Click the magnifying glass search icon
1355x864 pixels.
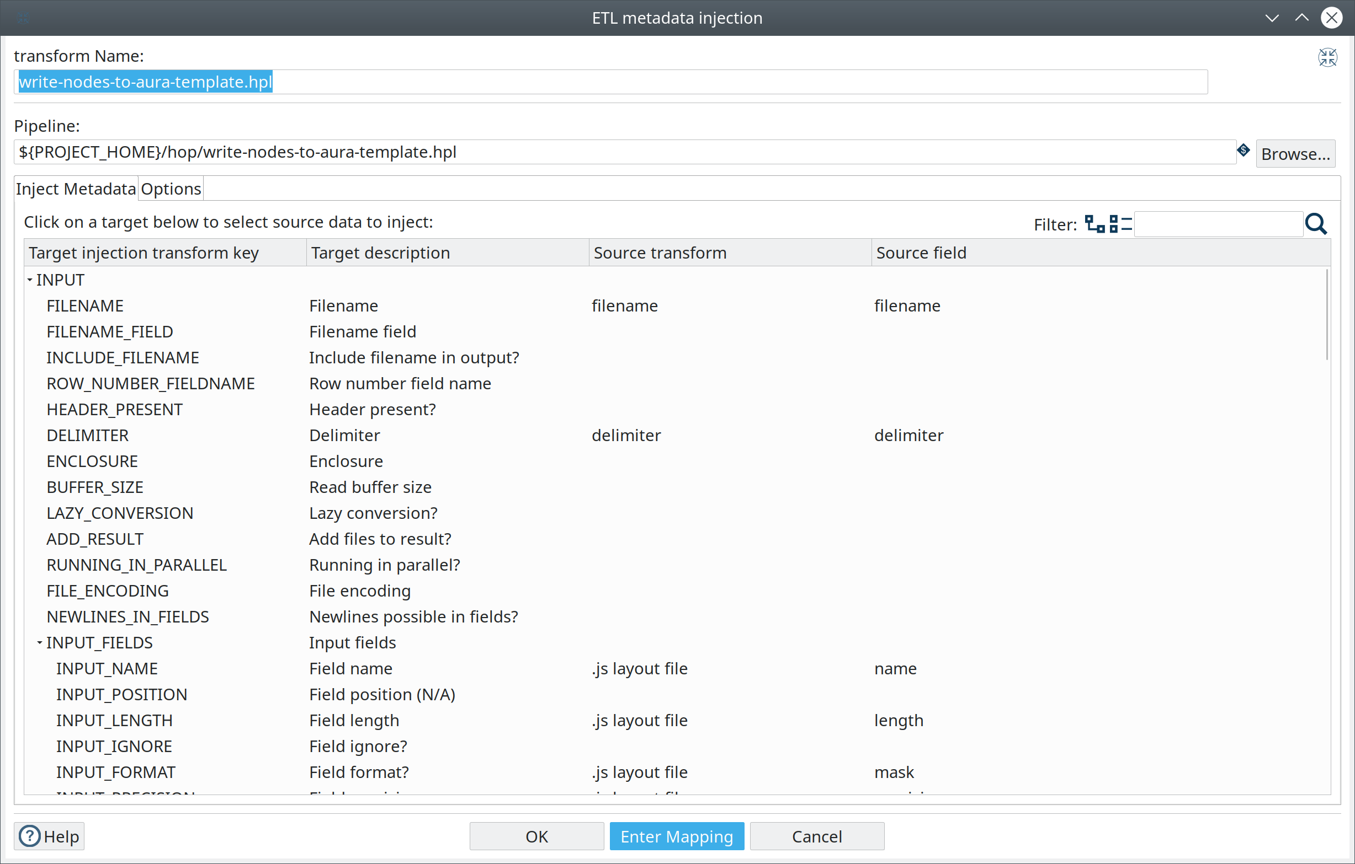coord(1316,224)
